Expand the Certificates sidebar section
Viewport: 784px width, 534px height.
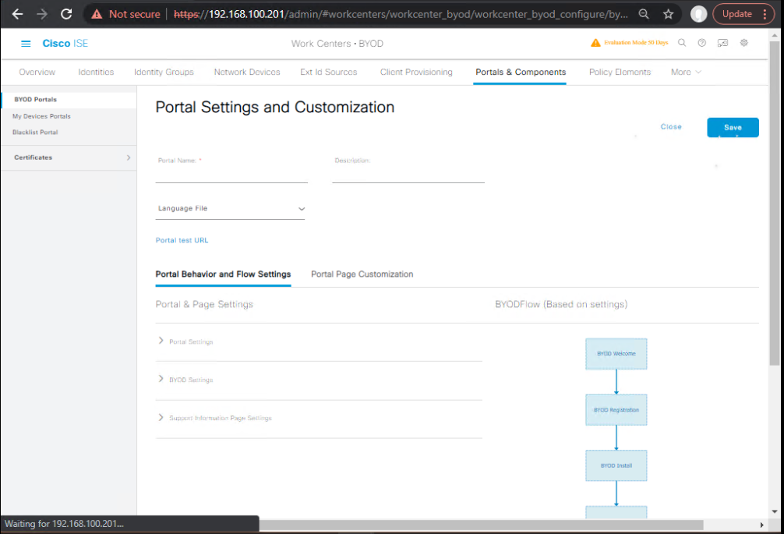(x=69, y=157)
